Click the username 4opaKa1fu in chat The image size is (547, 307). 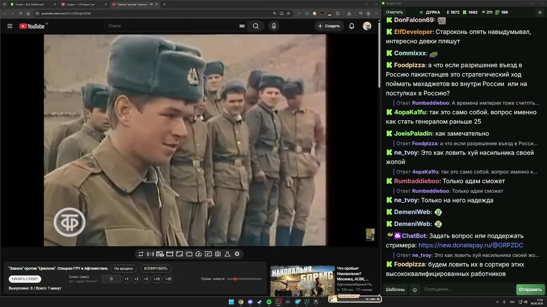coord(410,112)
